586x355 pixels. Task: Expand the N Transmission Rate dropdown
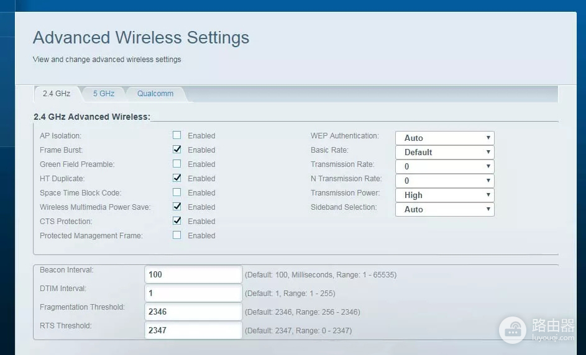pyautogui.click(x=444, y=181)
